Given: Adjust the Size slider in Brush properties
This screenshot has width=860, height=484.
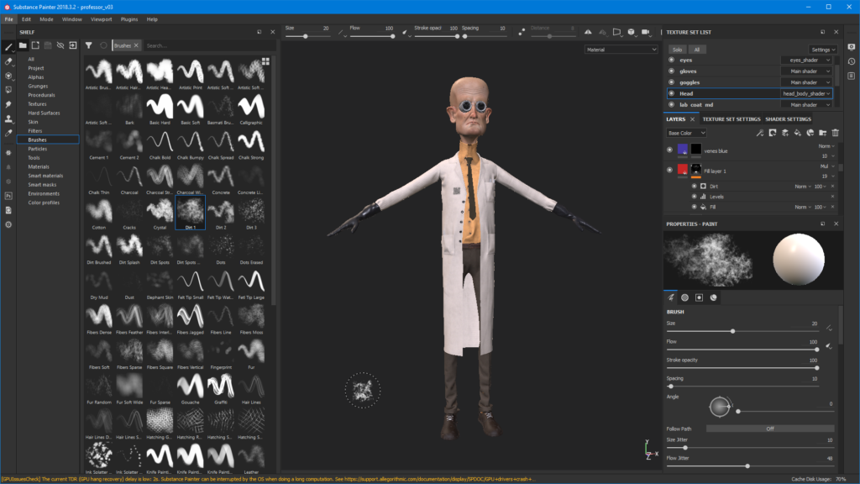Looking at the screenshot, I should (x=742, y=331).
